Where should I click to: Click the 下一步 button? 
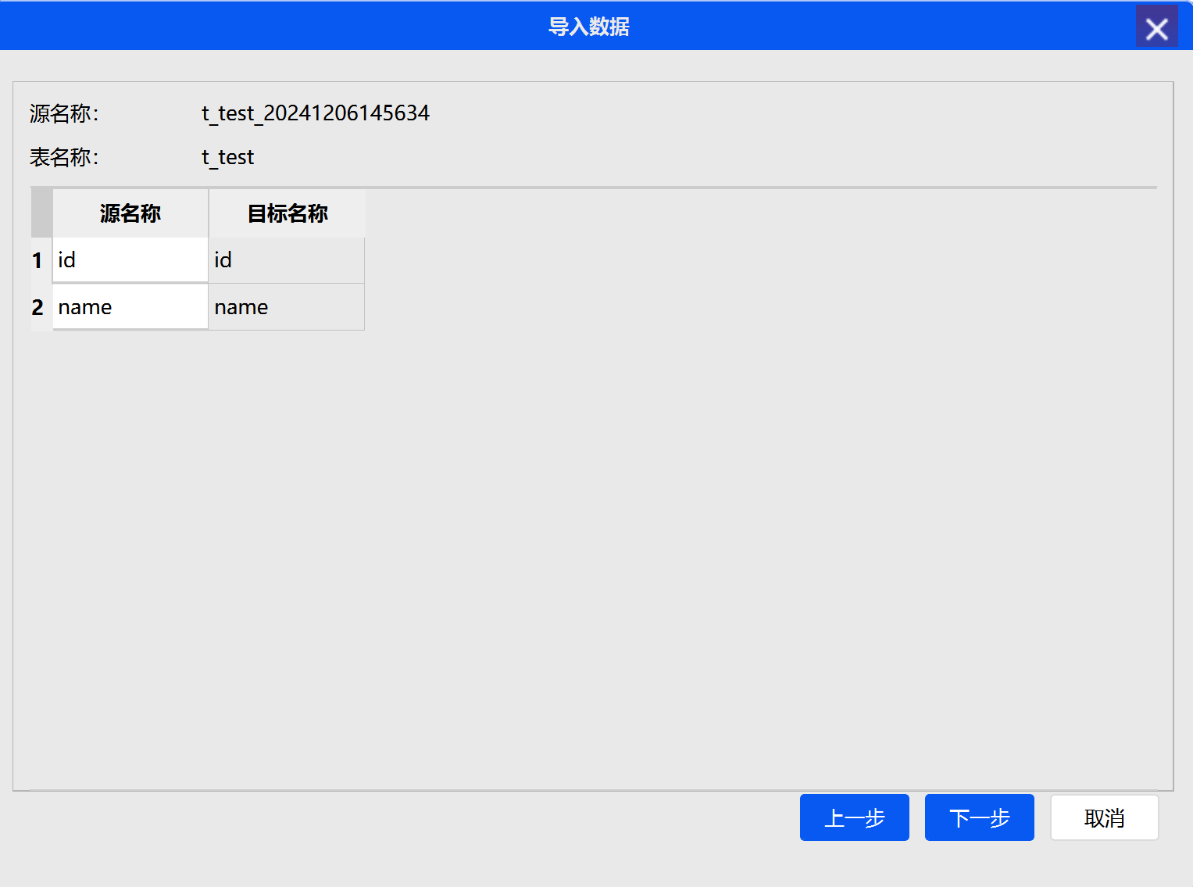[979, 817]
